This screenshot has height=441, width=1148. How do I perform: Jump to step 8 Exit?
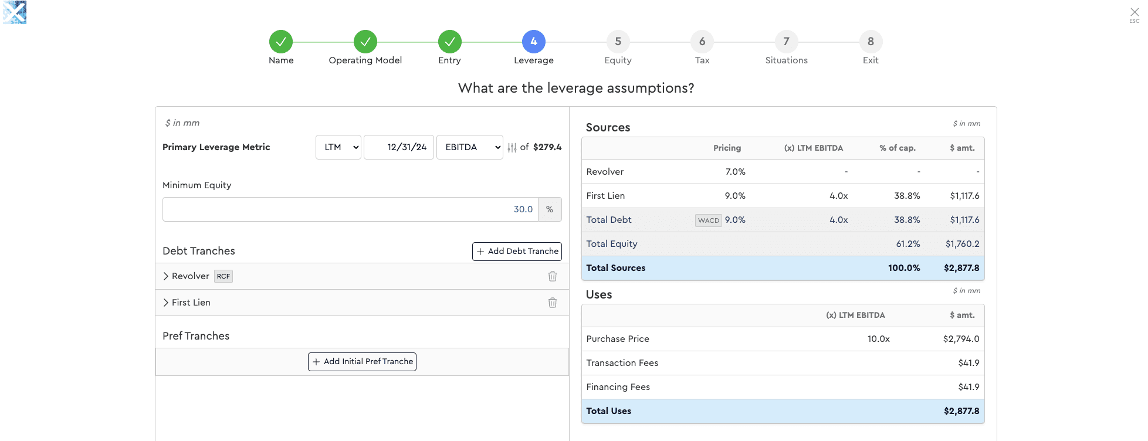[x=871, y=42]
